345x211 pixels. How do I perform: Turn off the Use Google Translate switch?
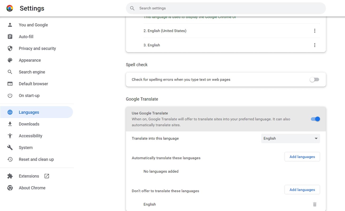[315, 119]
